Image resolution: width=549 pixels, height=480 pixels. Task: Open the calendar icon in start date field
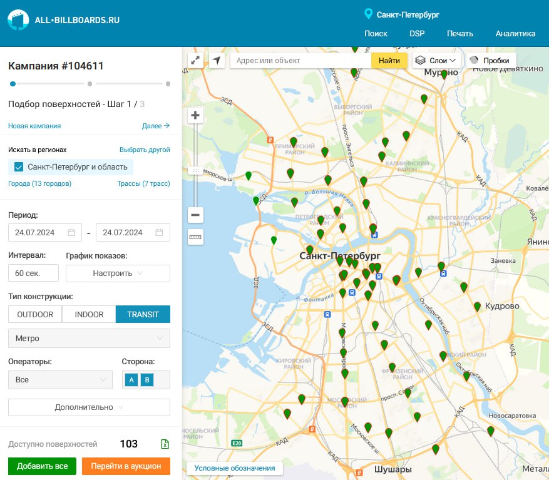pyautogui.click(x=71, y=232)
